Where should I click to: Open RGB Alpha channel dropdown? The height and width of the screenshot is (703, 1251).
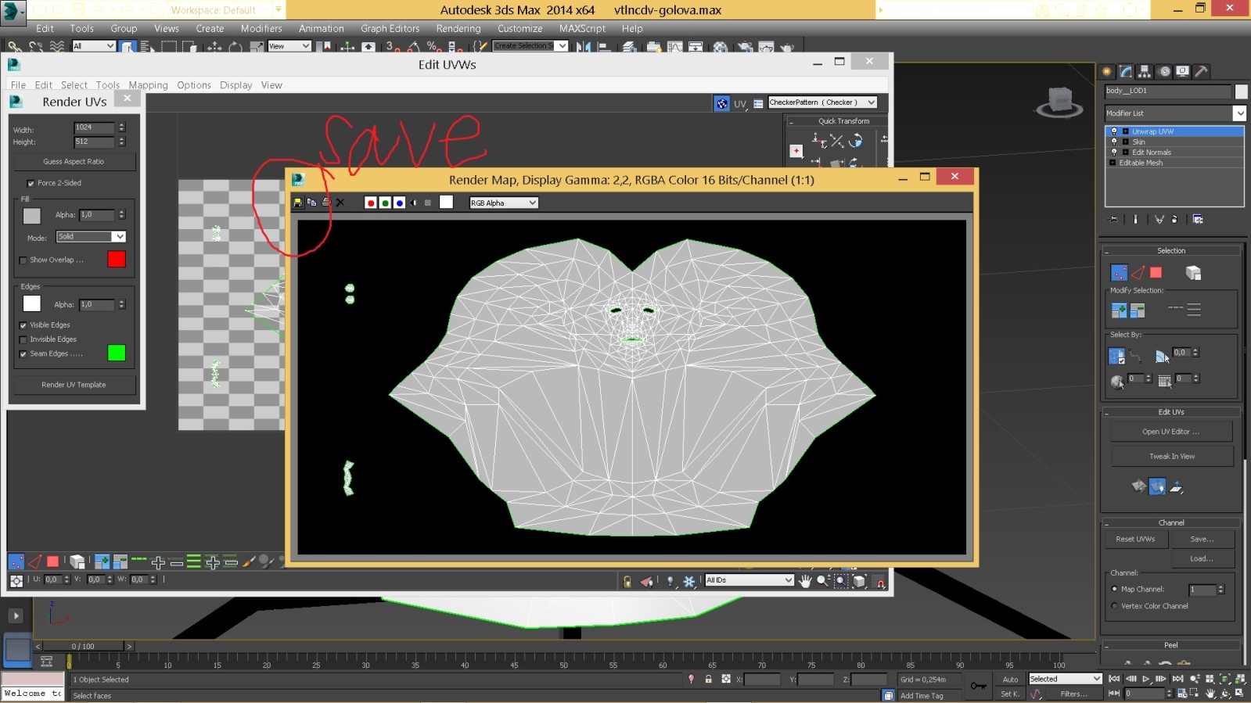coord(503,203)
